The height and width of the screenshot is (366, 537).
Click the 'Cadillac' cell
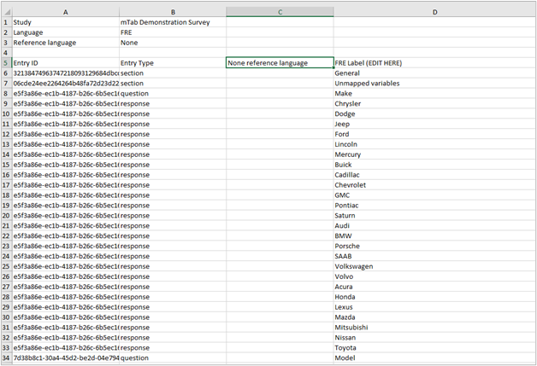click(x=434, y=175)
